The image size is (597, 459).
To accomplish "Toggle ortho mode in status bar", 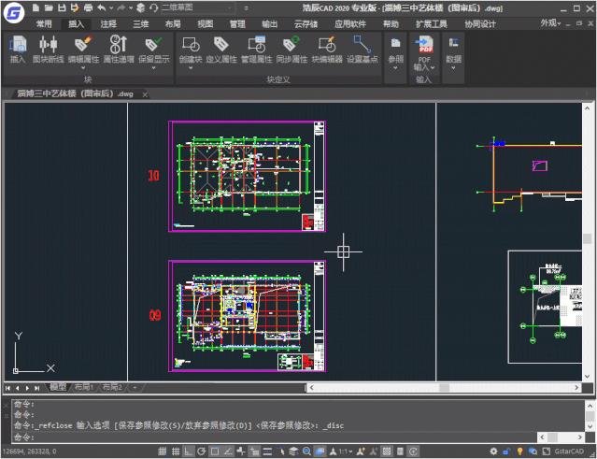I will (188, 452).
